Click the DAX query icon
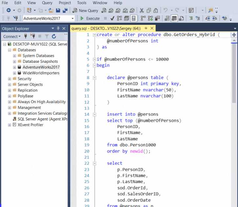238x207 pixels. [x=132, y=10]
